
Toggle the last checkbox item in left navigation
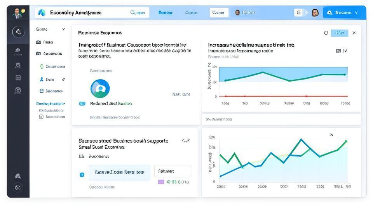pos(41,116)
